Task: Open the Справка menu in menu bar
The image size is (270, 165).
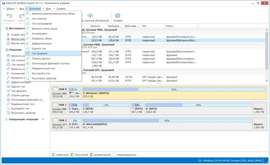Action: 61,8
